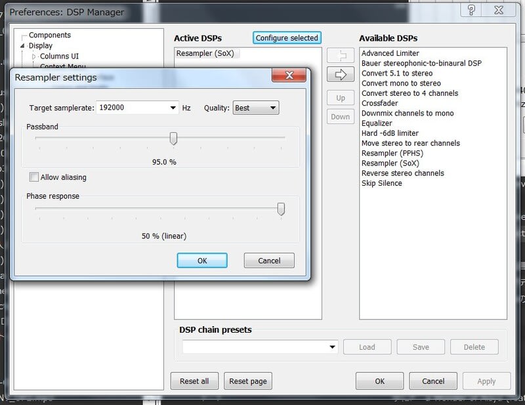525x405 pixels.
Task: Select Reverse stereo channels
Action: pyautogui.click(x=403, y=173)
